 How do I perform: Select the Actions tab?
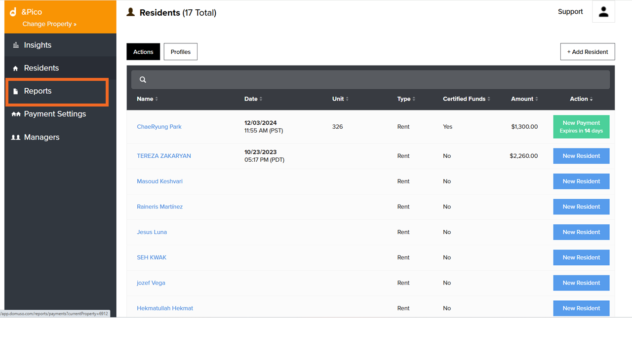[143, 52]
